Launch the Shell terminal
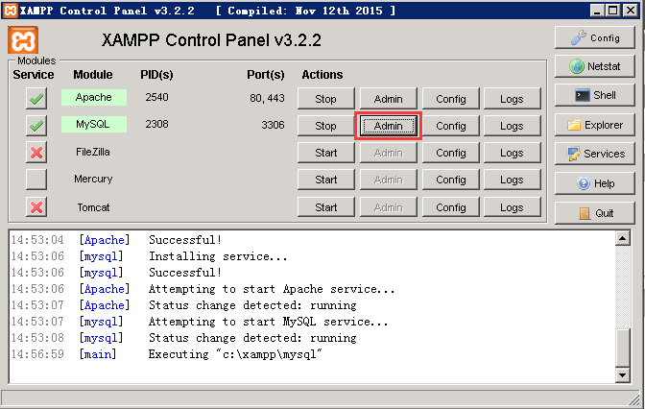 coord(596,95)
